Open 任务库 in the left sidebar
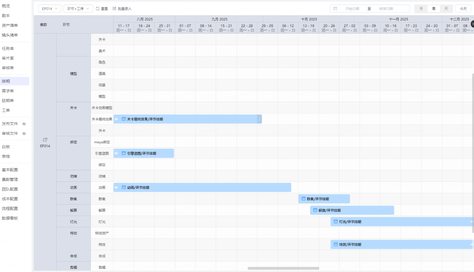The width and height of the screenshot is (474, 272). pyautogui.click(x=8, y=49)
